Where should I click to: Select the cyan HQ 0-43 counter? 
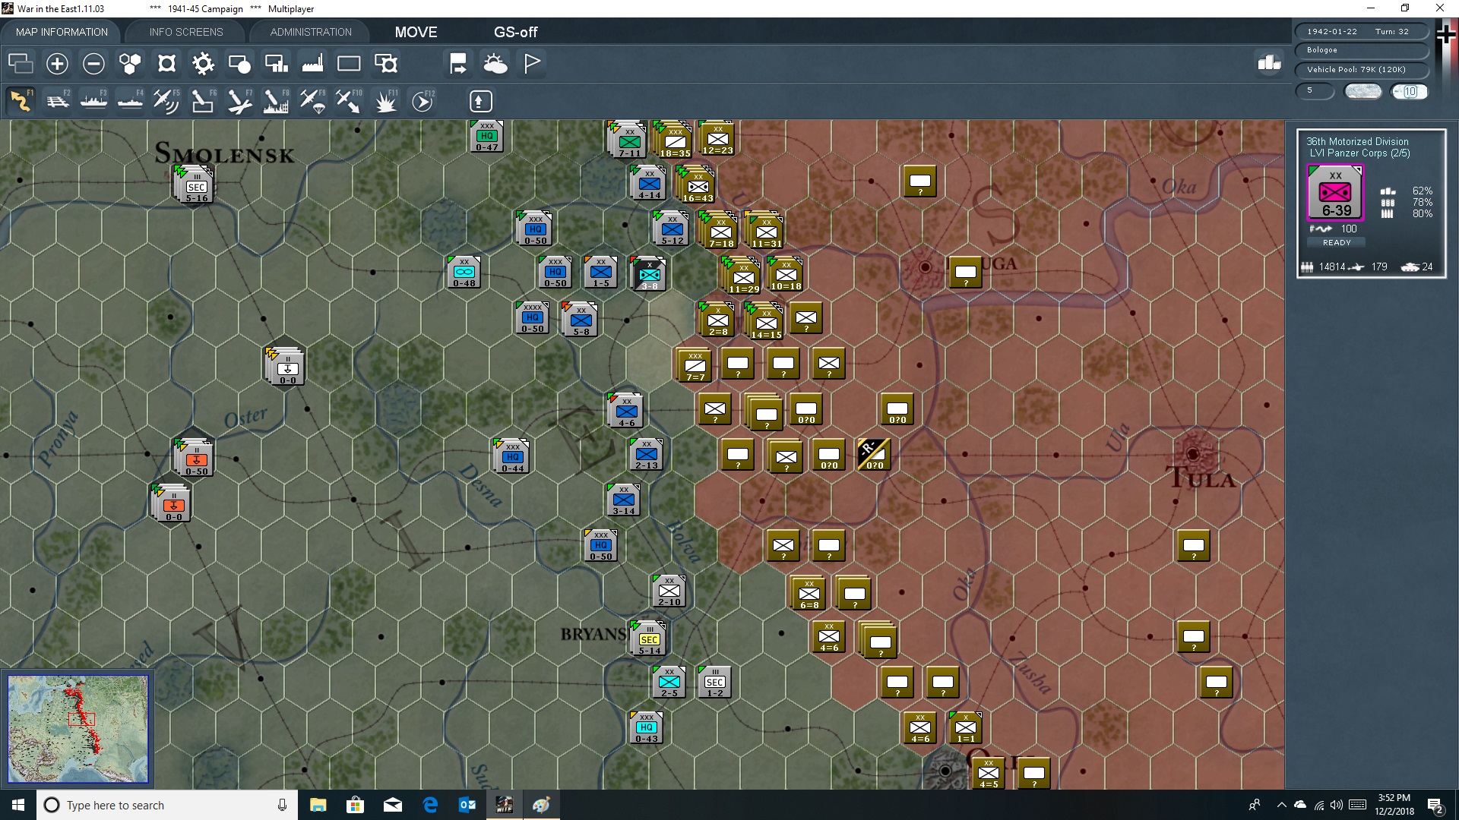(646, 727)
